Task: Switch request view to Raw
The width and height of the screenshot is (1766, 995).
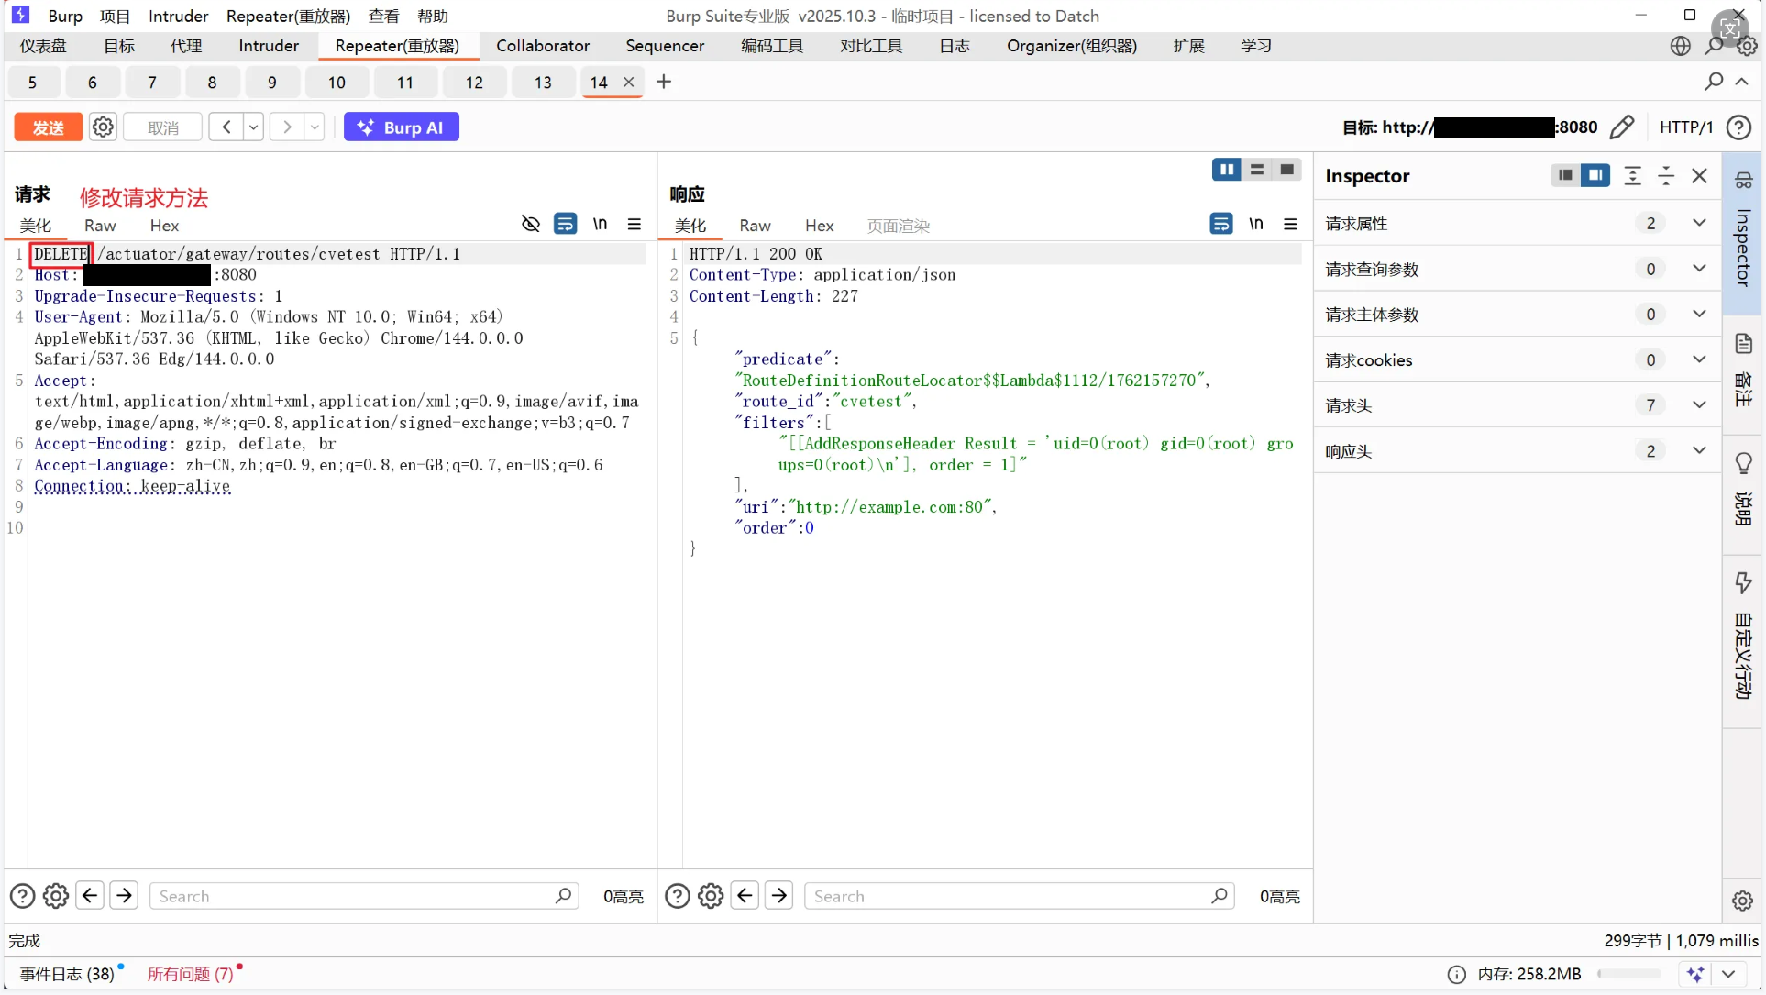Action: pos(100,226)
